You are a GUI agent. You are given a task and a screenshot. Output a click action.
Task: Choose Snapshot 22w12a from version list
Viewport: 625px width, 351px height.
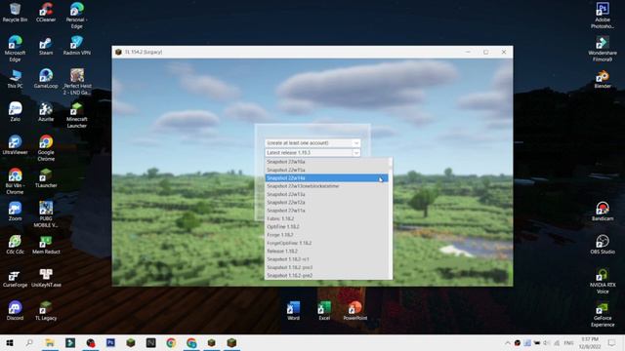tap(326, 202)
